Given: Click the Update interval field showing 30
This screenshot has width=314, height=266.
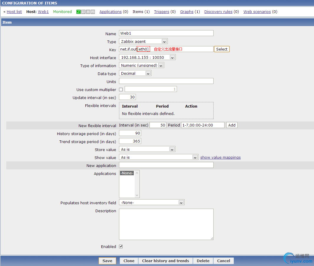Looking at the screenshot, I should coord(127,97).
